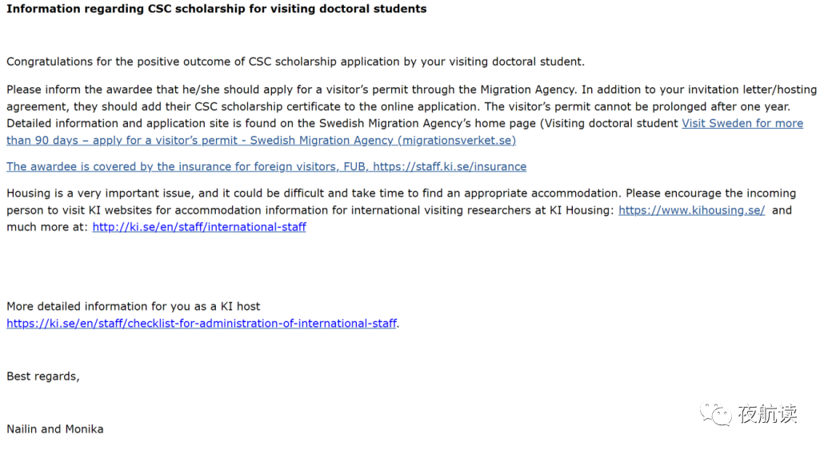The height and width of the screenshot is (450, 824).
Task: Click the WeChat logo watermark icon
Action: (x=716, y=413)
